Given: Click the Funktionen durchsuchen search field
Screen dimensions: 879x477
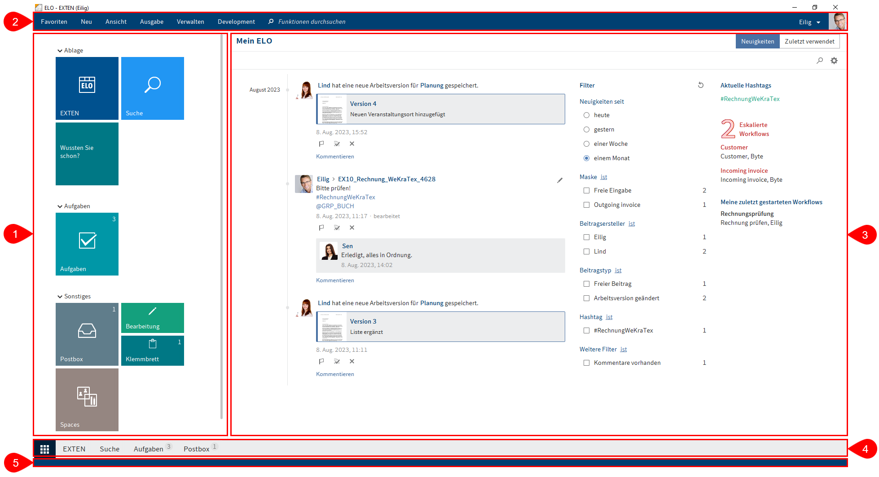Looking at the screenshot, I should pyautogui.click(x=312, y=22).
